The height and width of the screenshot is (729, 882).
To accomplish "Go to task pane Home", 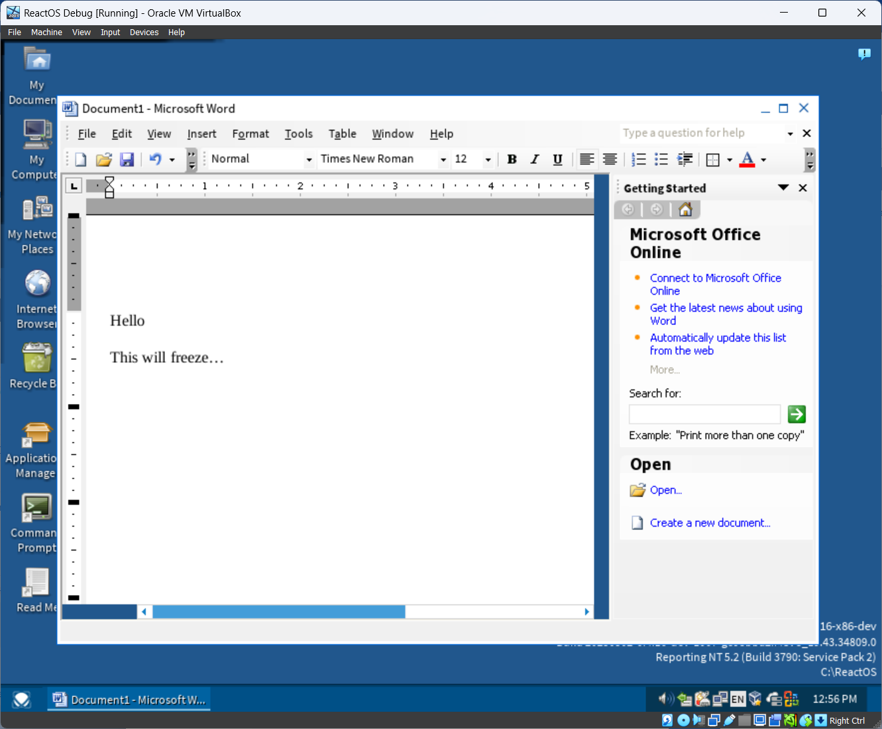I will click(x=685, y=210).
